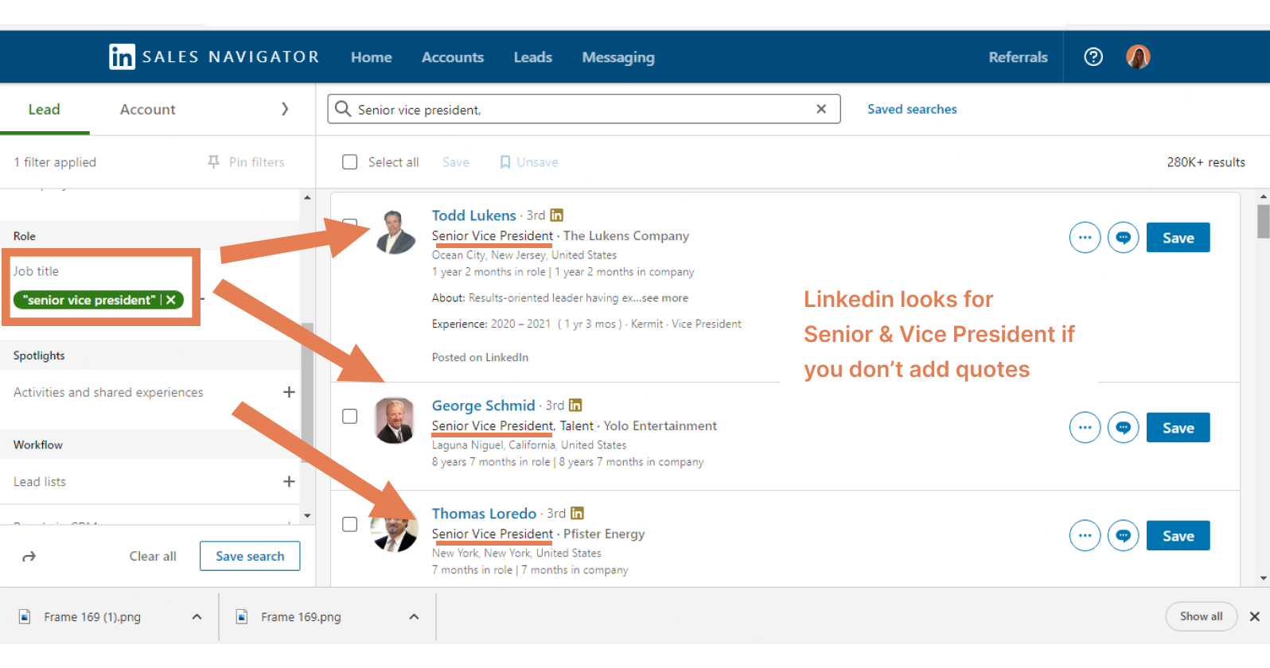Click the share search arrow icon
This screenshot has height=668, width=1270.
point(29,556)
